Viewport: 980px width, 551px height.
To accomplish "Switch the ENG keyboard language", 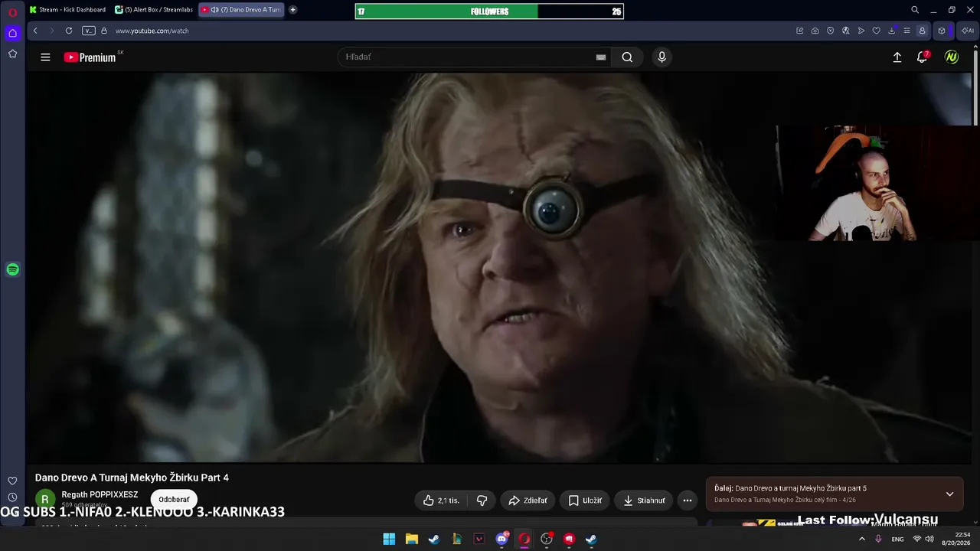I will point(897,539).
